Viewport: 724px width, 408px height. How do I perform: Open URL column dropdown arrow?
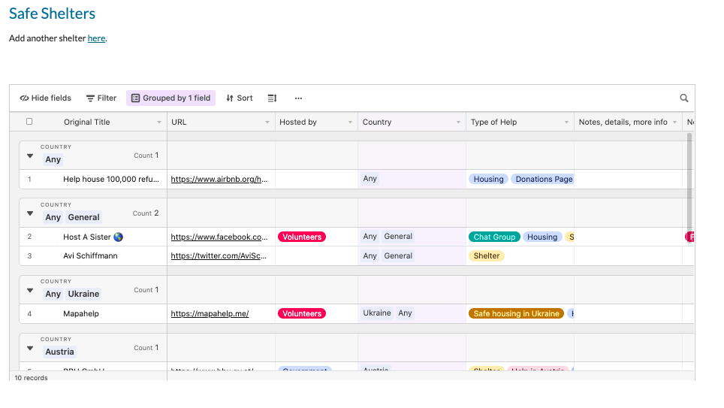click(x=267, y=122)
